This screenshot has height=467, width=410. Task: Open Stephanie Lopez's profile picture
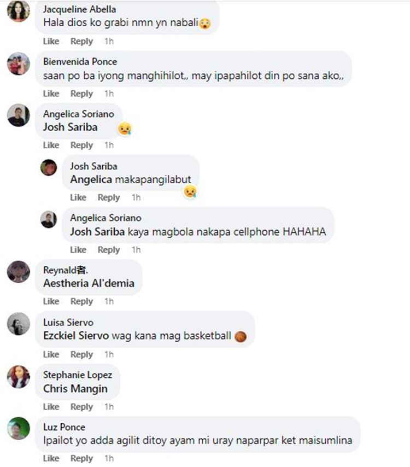(19, 376)
